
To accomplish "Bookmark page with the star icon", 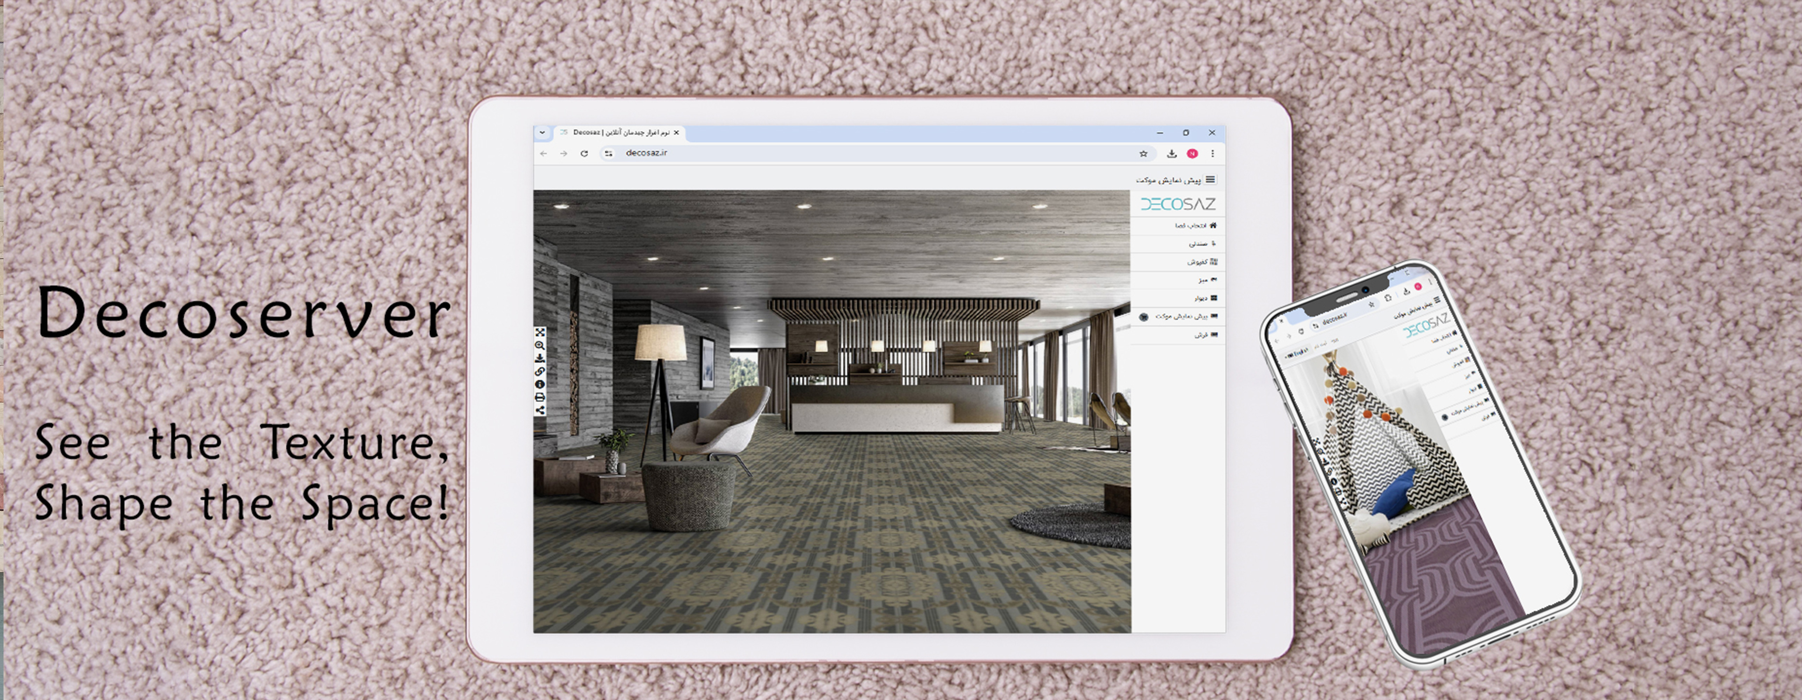I will tap(1144, 153).
